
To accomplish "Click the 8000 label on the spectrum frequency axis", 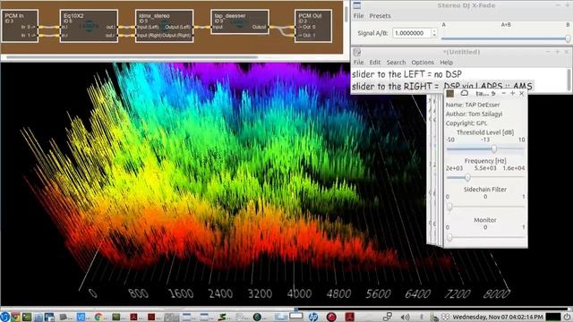I will point(497,293).
